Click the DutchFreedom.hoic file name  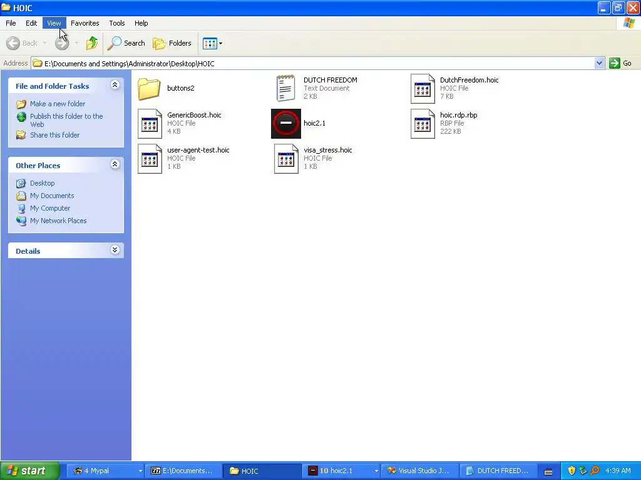(469, 80)
